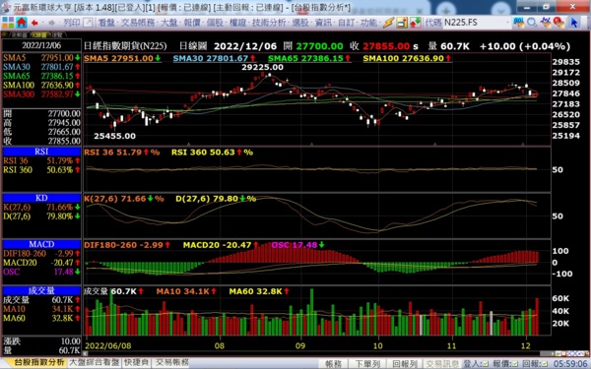Viewport: 591px width, 369px height.
Task: Click the small pop-out arrow icon next to 列印
Action: (88, 23)
